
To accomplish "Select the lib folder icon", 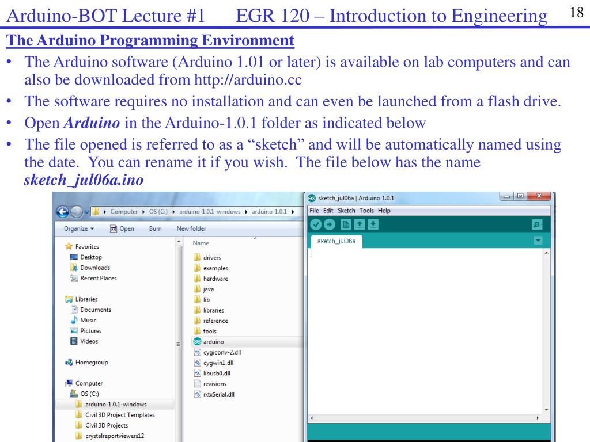I will coord(197,299).
